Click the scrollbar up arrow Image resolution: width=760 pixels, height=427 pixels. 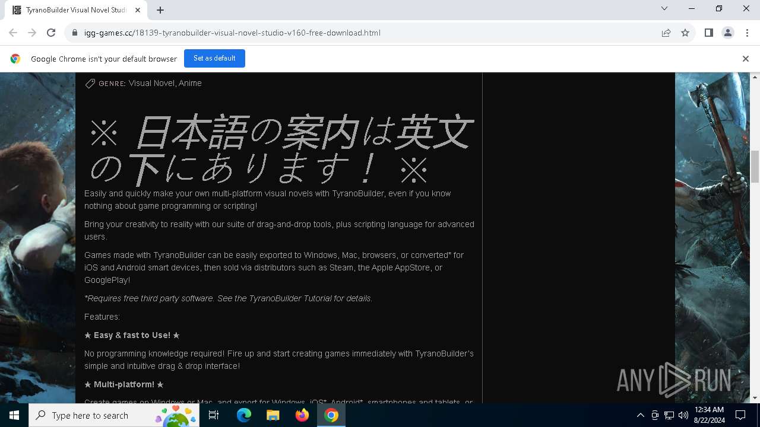coord(755,77)
